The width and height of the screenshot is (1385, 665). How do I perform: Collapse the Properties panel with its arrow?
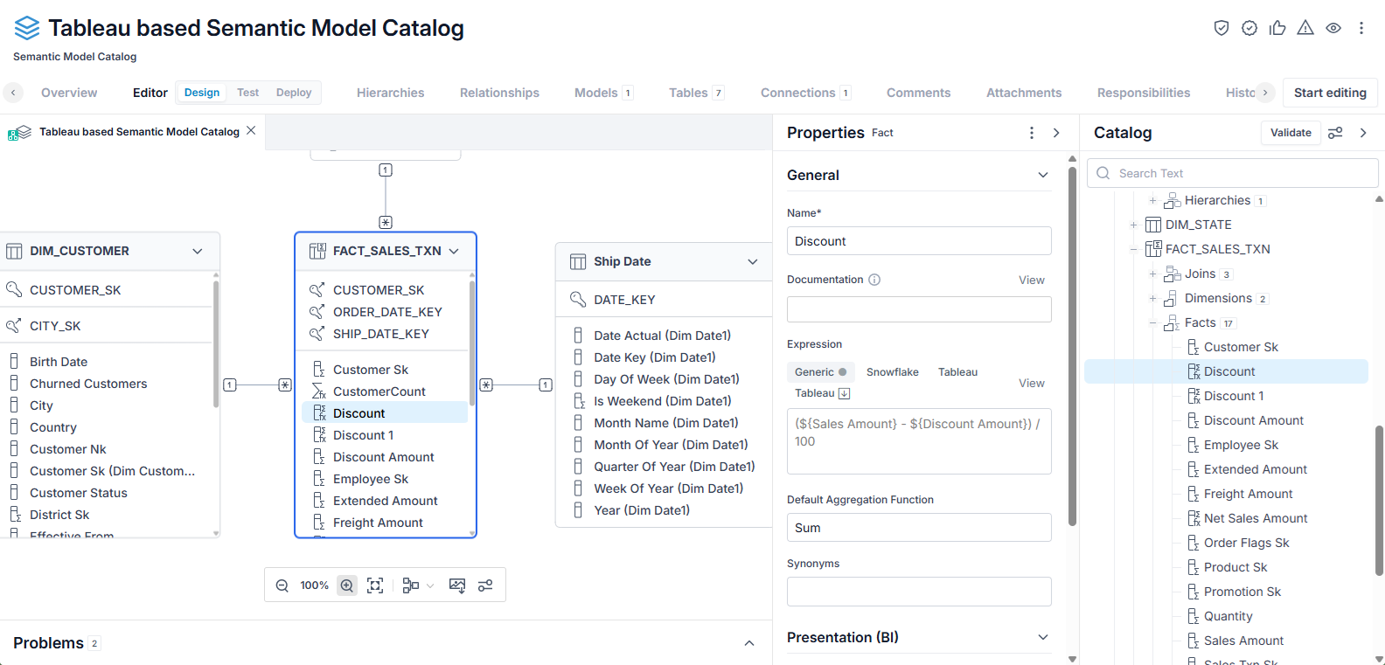pos(1056,133)
